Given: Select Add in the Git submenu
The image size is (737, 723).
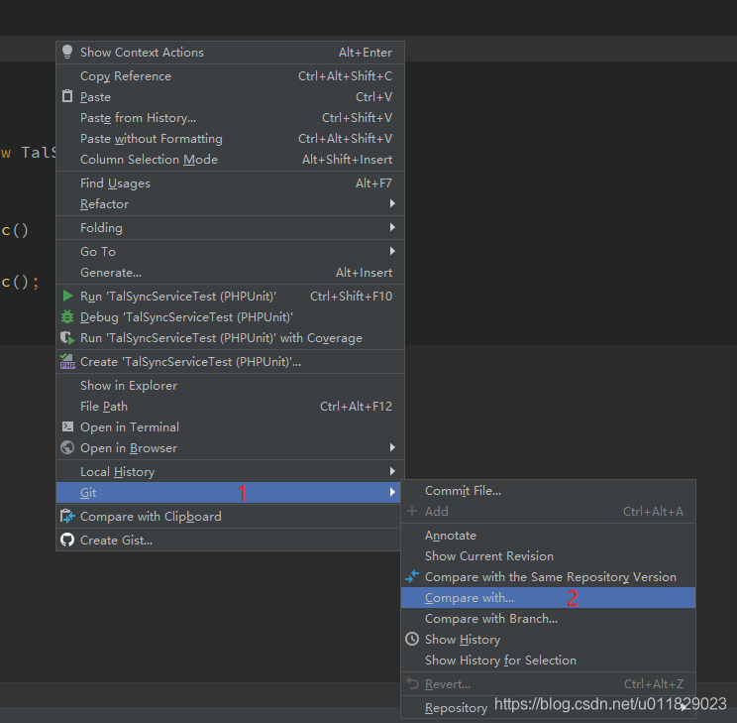Looking at the screenshot, I should coord(548,511).
